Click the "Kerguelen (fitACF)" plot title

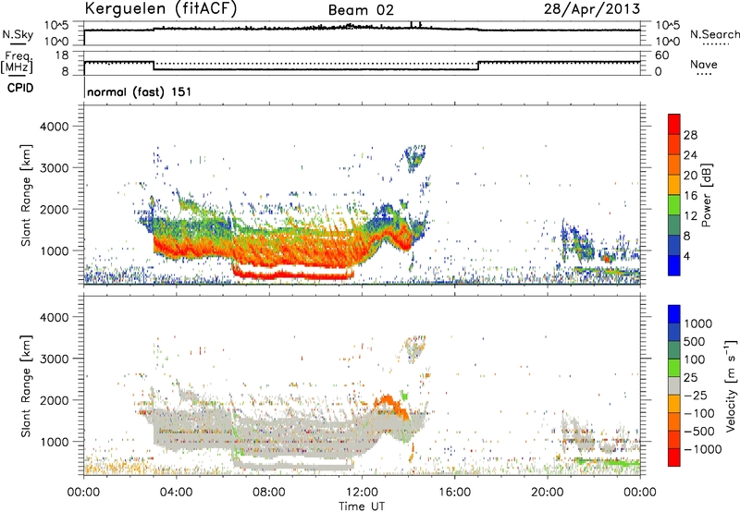click(x=161, y=9)
